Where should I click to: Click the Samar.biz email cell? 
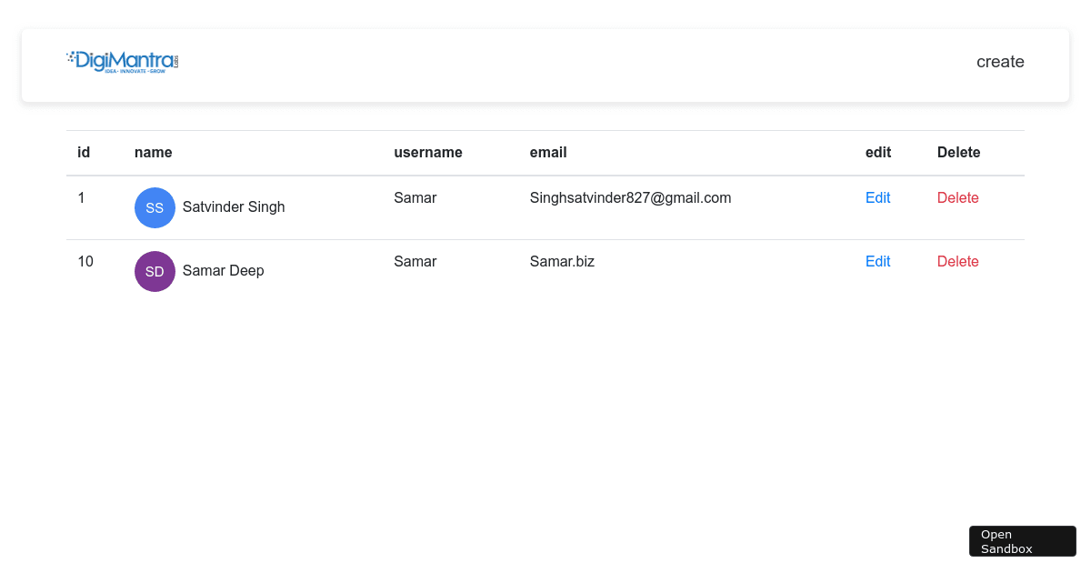tap(562, 262)
